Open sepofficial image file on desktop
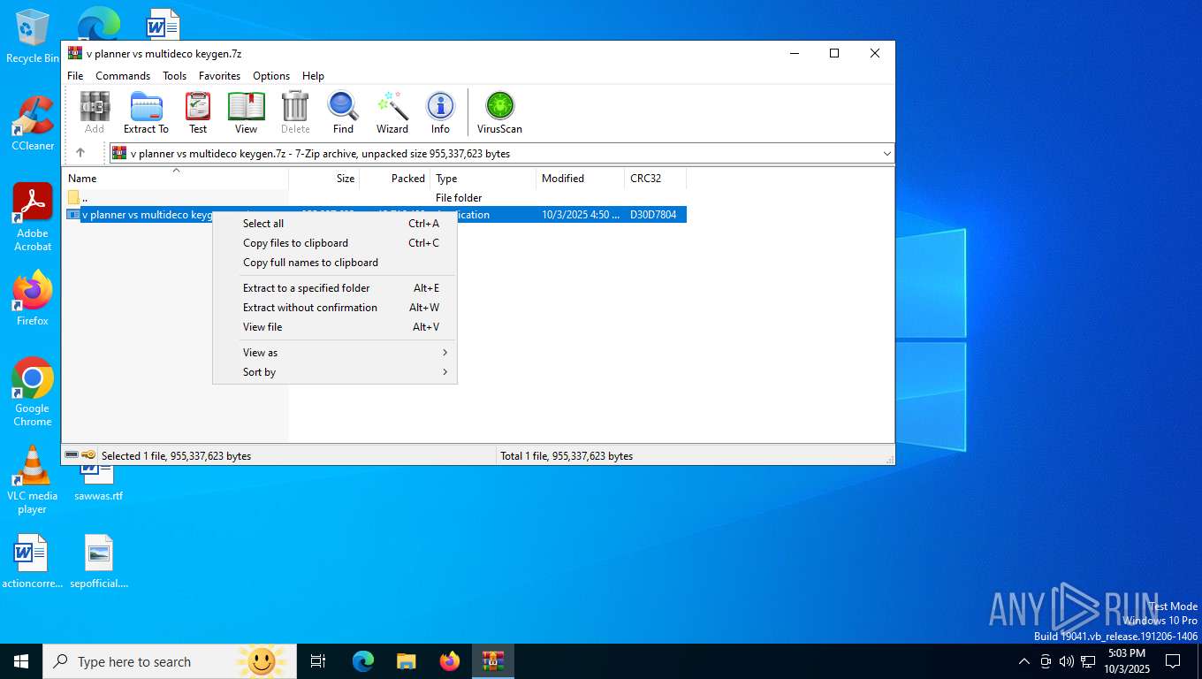This screenshot has height=679, width=1202. coord(99,561)
